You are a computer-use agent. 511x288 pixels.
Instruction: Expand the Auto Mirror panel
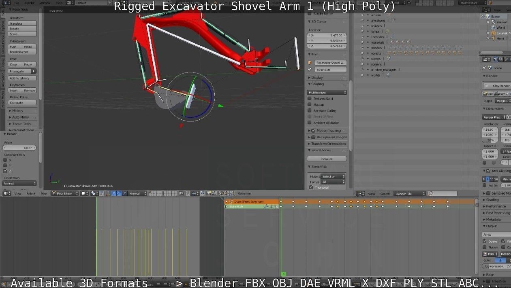pos(20,117)
